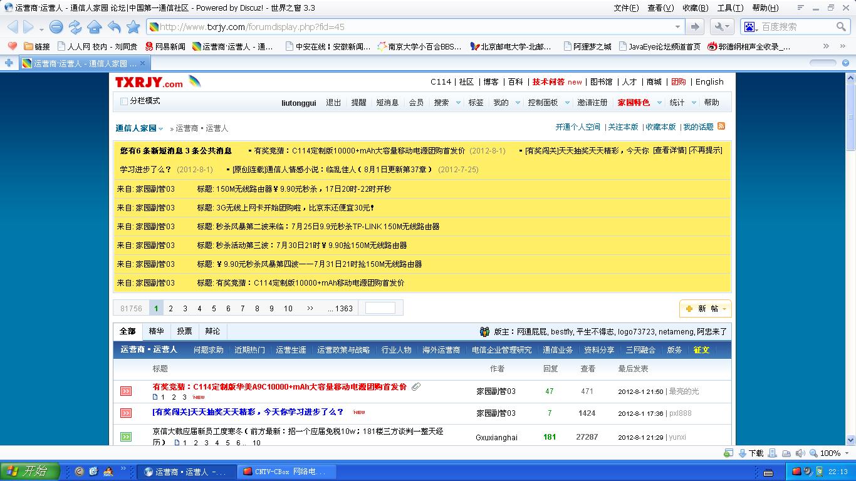Click the page number jump input box
Image resolution: width=856 pixels, height=481 pixels.
click(x=380, y=308)
